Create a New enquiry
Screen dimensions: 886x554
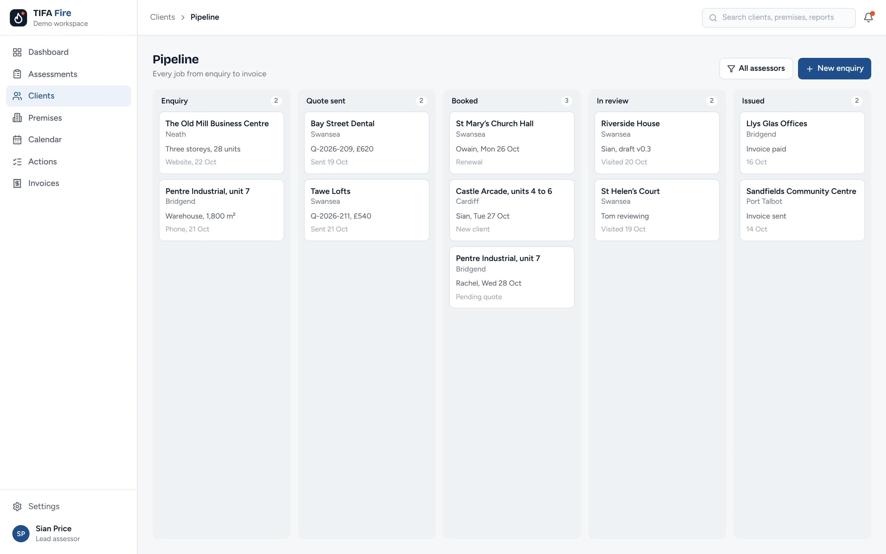[x=834, y=69]
